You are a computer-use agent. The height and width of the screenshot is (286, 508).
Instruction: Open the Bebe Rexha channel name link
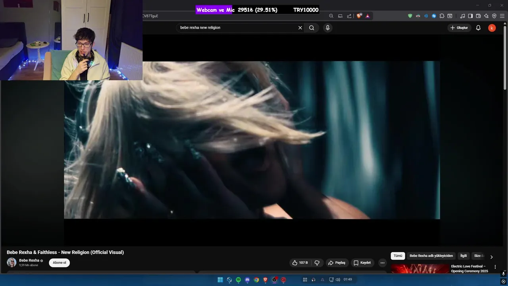(29, 261)
